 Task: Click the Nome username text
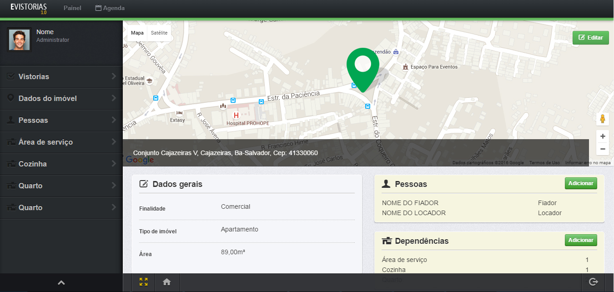click(x=45, y=32)
